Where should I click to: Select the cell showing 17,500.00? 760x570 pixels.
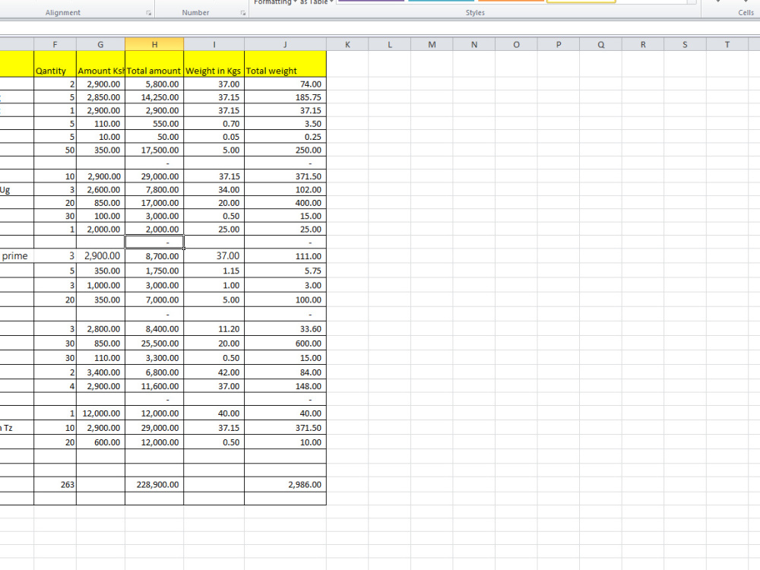(x=154, y=150)
